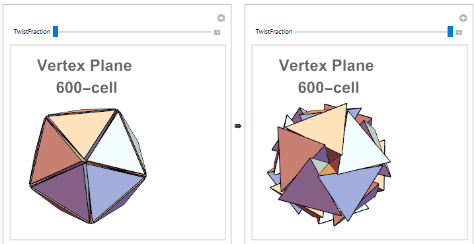This screenshot has height=244, width=474.
Task: Select the left TwistFraction label
Action: click(x=32, y=32)
